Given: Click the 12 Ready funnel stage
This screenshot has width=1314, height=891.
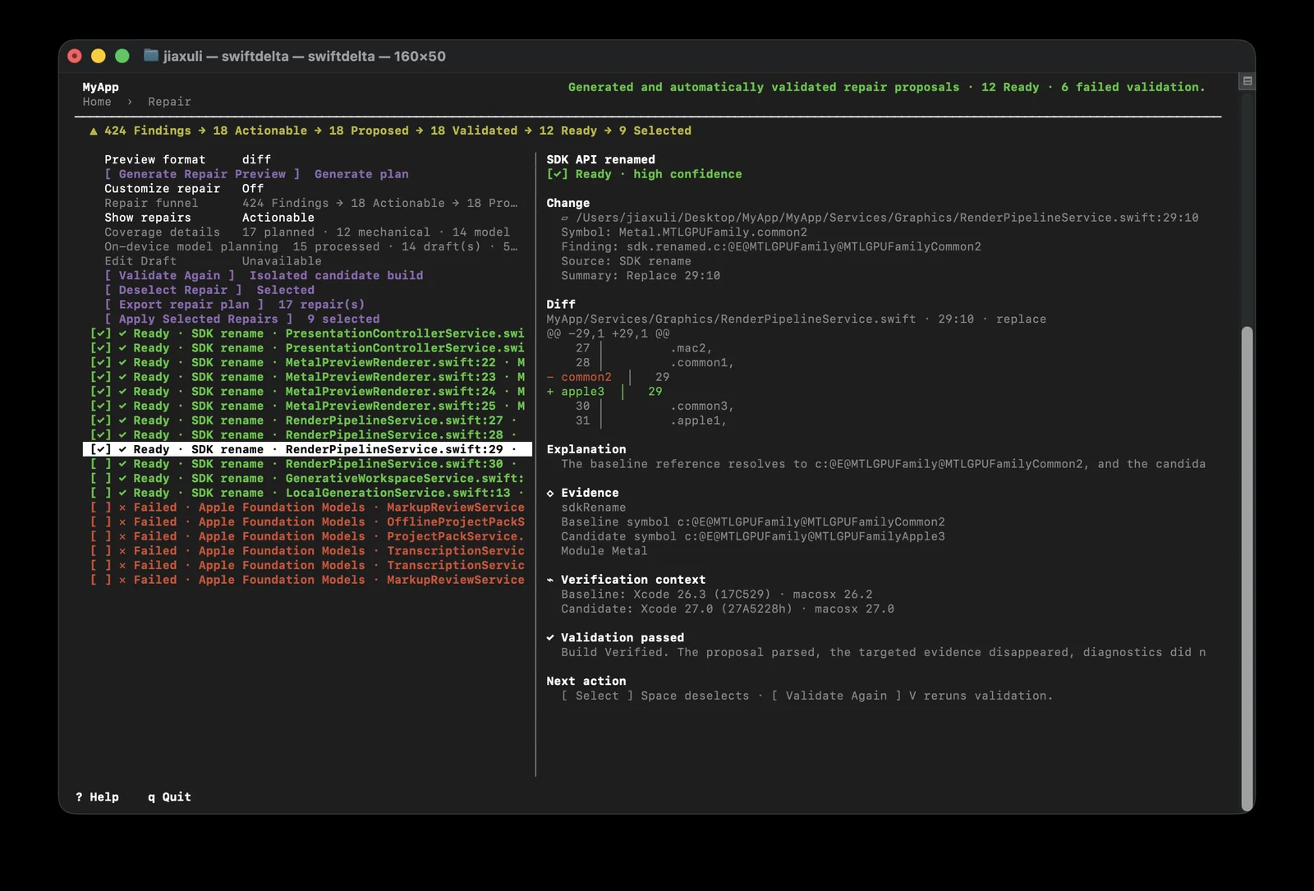Looking at the screenshot, I should [x=567, y=131].
